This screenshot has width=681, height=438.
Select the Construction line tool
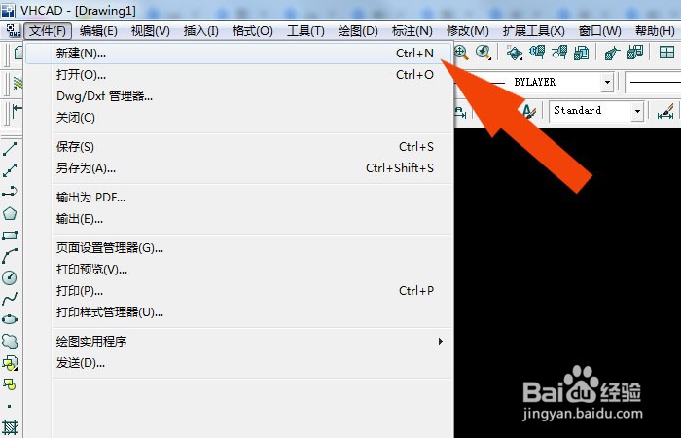(x=10, y=170)
